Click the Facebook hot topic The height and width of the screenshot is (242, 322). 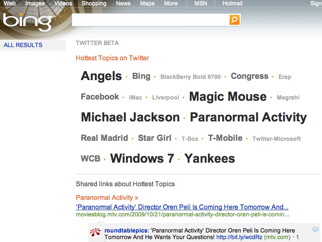(100, 97)
